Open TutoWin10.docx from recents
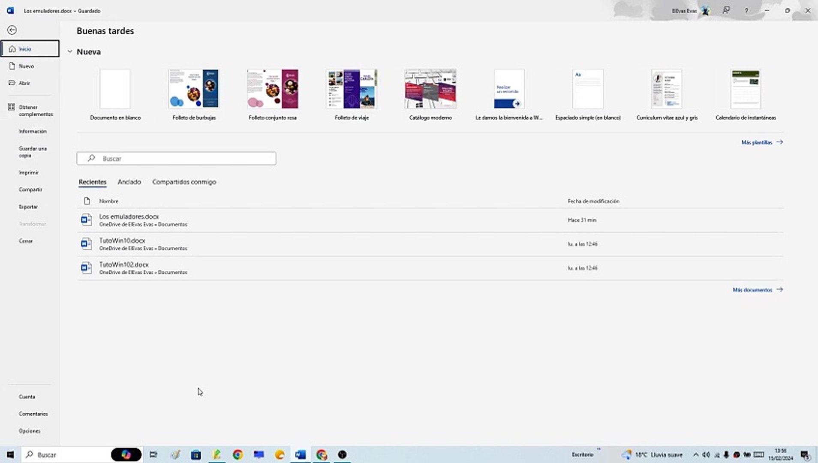This screenshot has width=818, height=463. click(x=430, y=244)
